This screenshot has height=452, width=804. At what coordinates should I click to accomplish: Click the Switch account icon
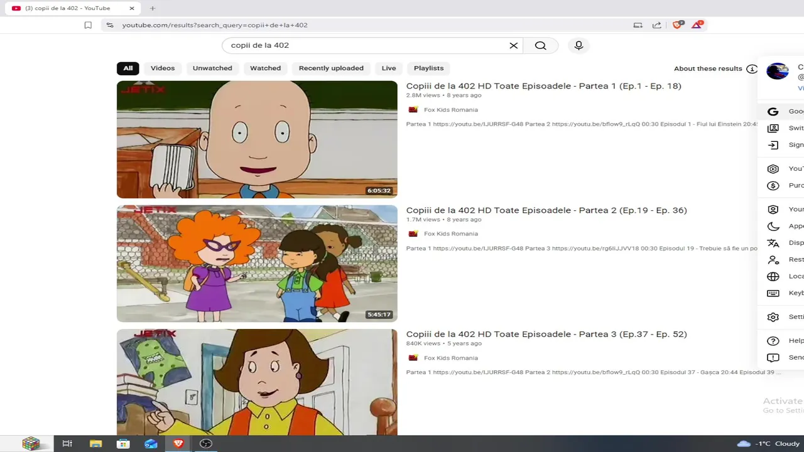tap(773, 128)
